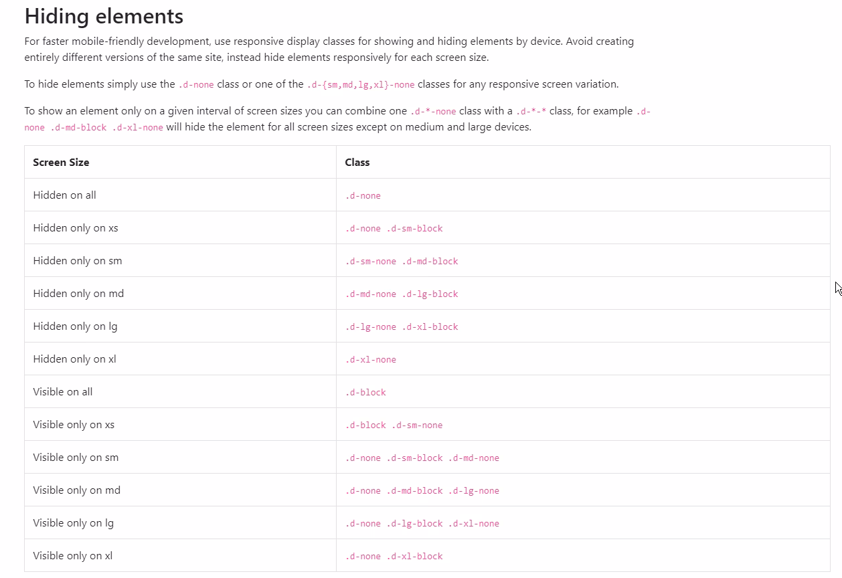The height and width of the screenshot is (578, 842).
Task: Select the .d-none inline code snippet
Action: point(197,84)
